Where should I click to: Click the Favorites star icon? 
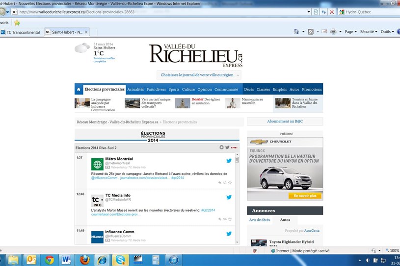tap(17, 23)
